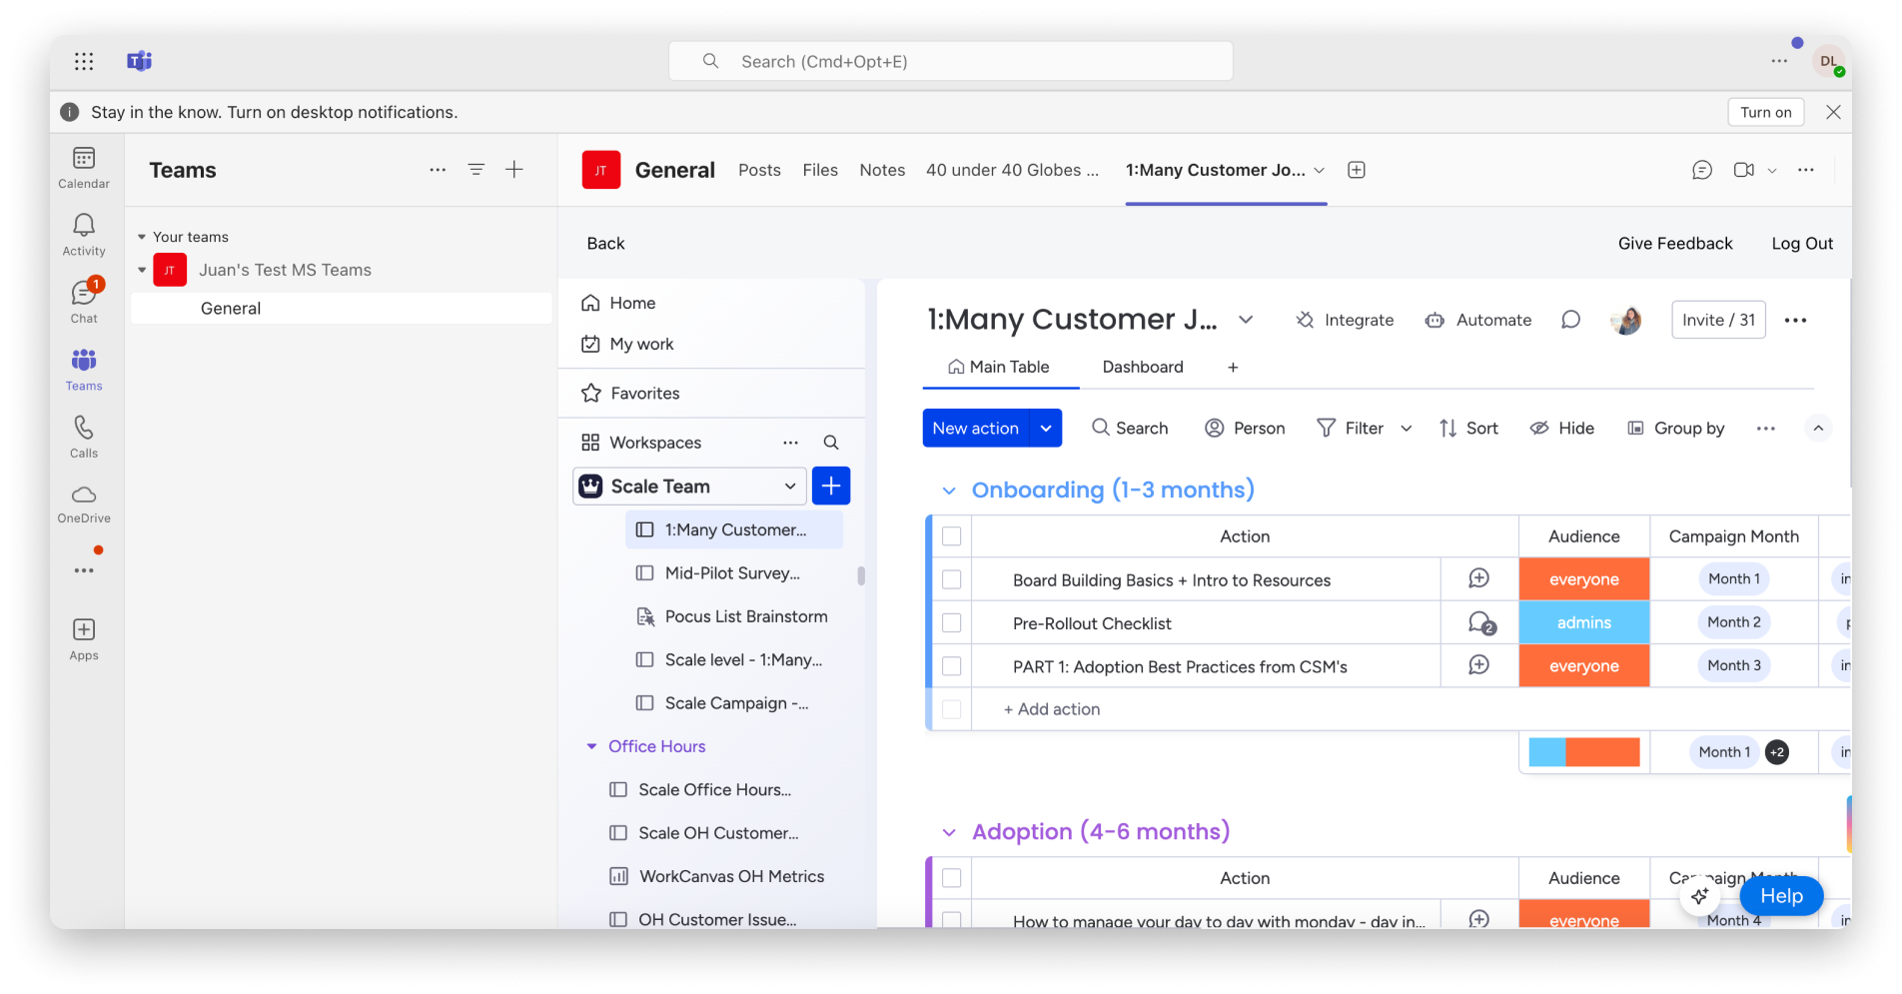Open conversation on Pre-Rollout Checklist row
Image resolution: width=1902 pixels, height=994 pixels.
point(1479,623)
